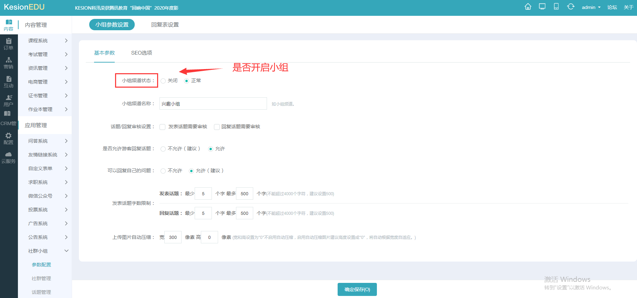Click the refresh cache icon in header
The width and height of the screenshot is (637, 298).
pyautogui.click(x=571, y=7)
